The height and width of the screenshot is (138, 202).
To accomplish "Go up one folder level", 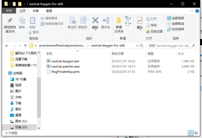I will click(25, 46).
